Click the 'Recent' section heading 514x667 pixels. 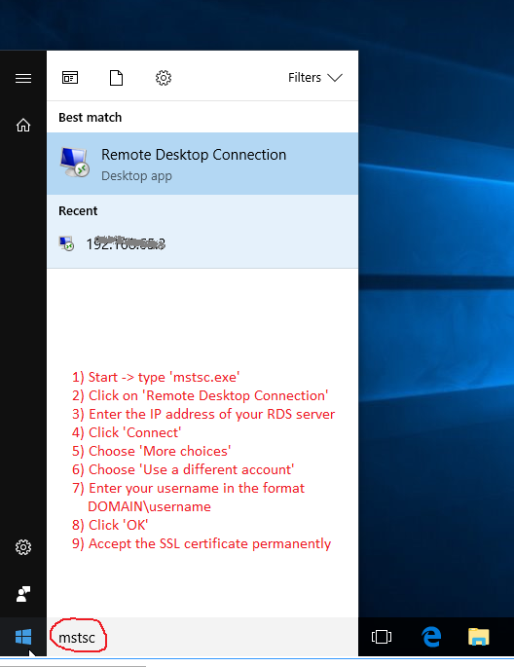[78, 211]
